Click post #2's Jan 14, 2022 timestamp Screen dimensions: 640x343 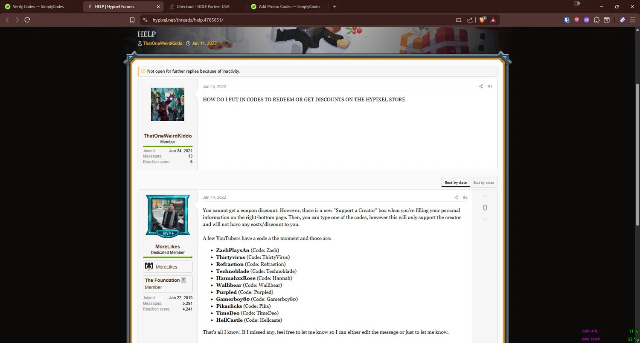(214, 197)
